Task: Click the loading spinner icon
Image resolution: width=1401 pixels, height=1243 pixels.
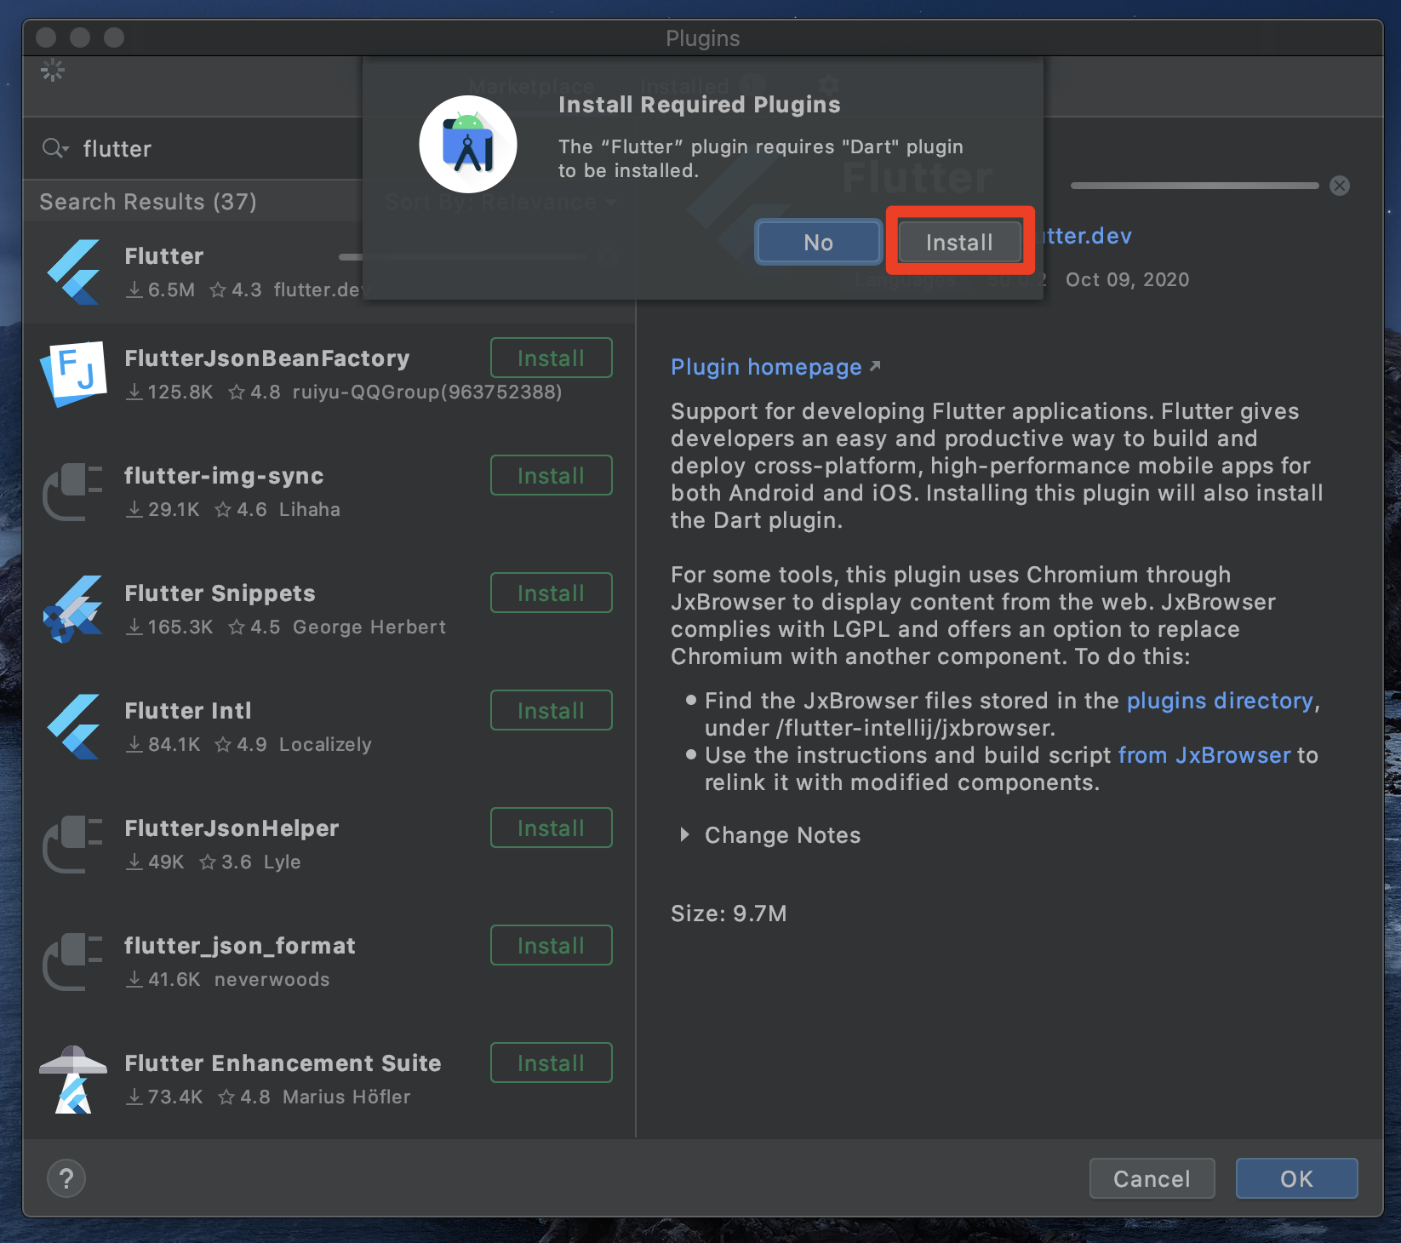Action: [52, 70]
